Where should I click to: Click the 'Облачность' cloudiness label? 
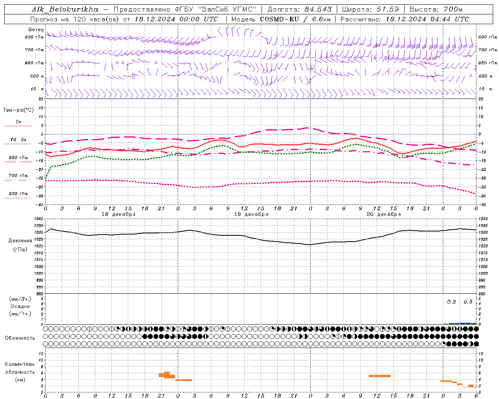pos(20,338)
